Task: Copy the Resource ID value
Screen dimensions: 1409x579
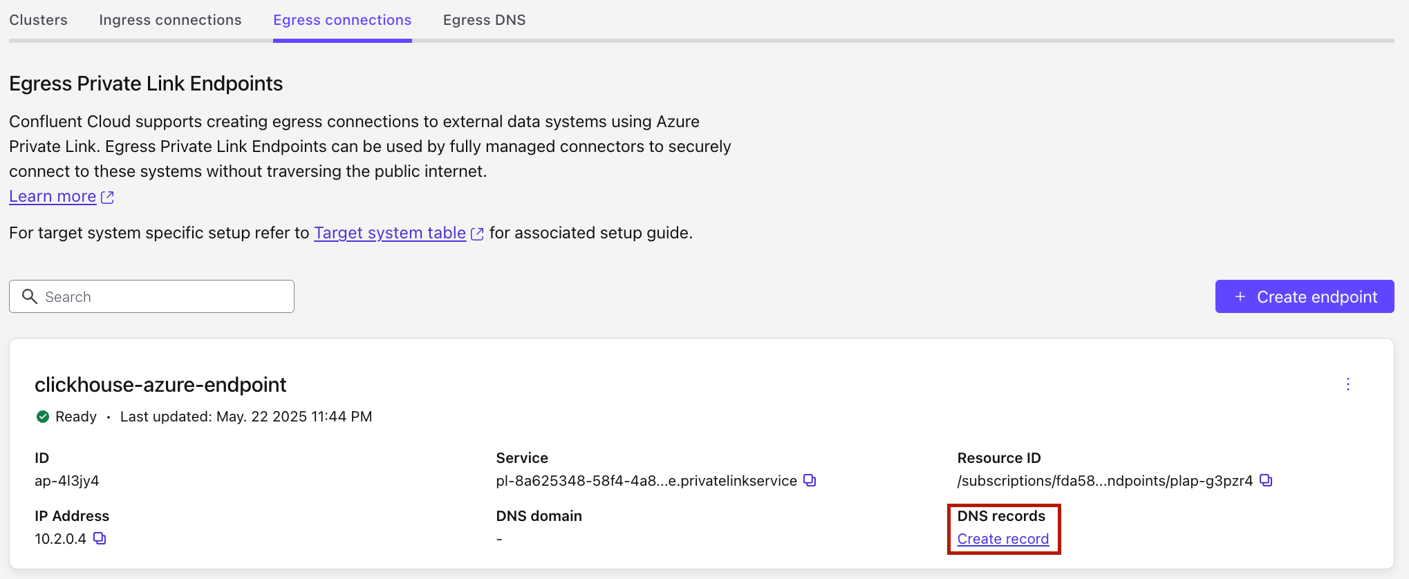Action: click(1265, 480)
